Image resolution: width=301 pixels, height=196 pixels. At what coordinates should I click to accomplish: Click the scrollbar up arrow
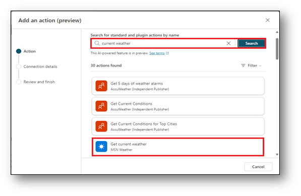(277, 32)
